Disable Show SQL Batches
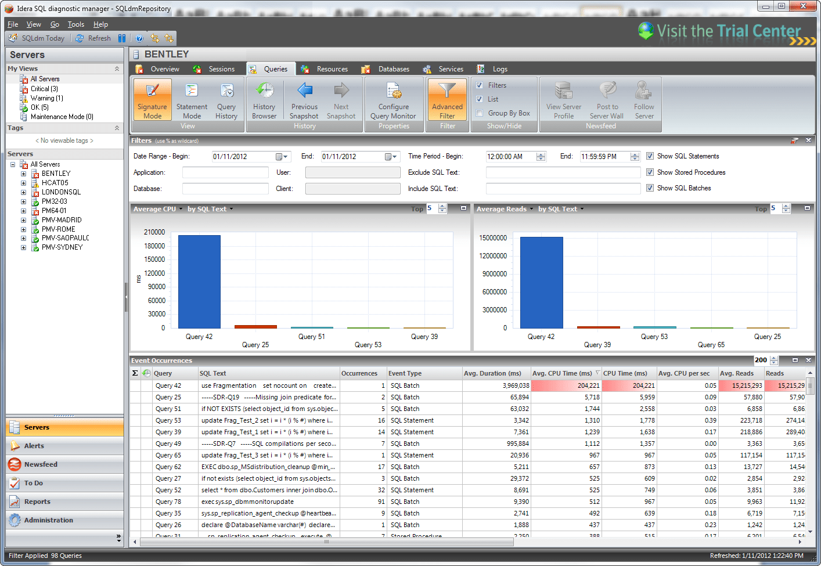 (x=650, y=188)
